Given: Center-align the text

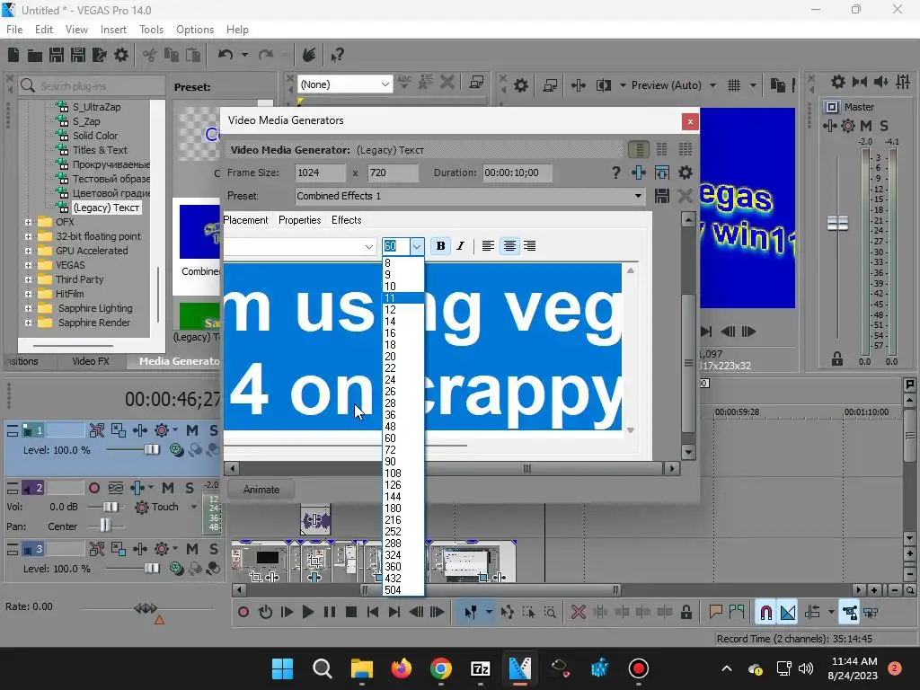Looking at the screenshot, I should (509, 246).
